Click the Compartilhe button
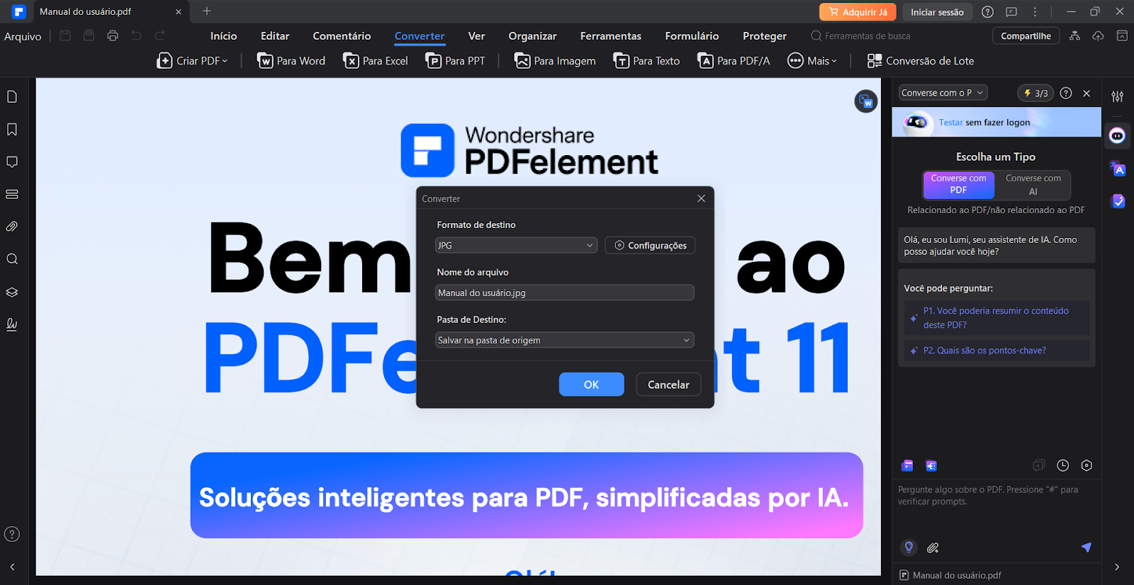 (1026, 35)
